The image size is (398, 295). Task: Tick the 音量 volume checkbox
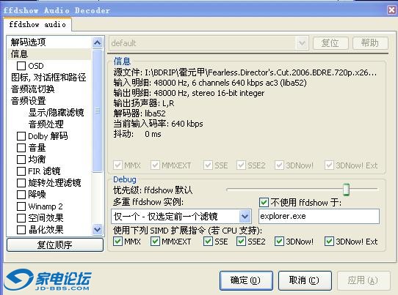[21, 148]
